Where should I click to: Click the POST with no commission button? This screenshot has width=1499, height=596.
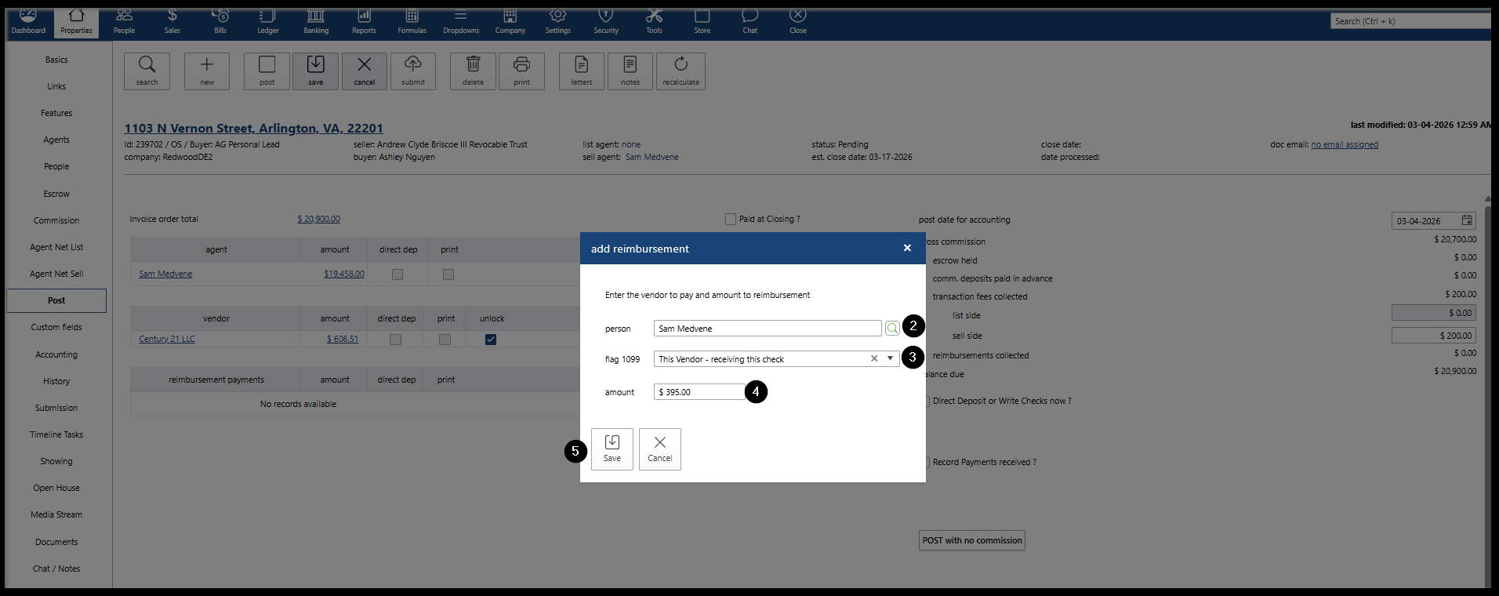tap(971, 540)
